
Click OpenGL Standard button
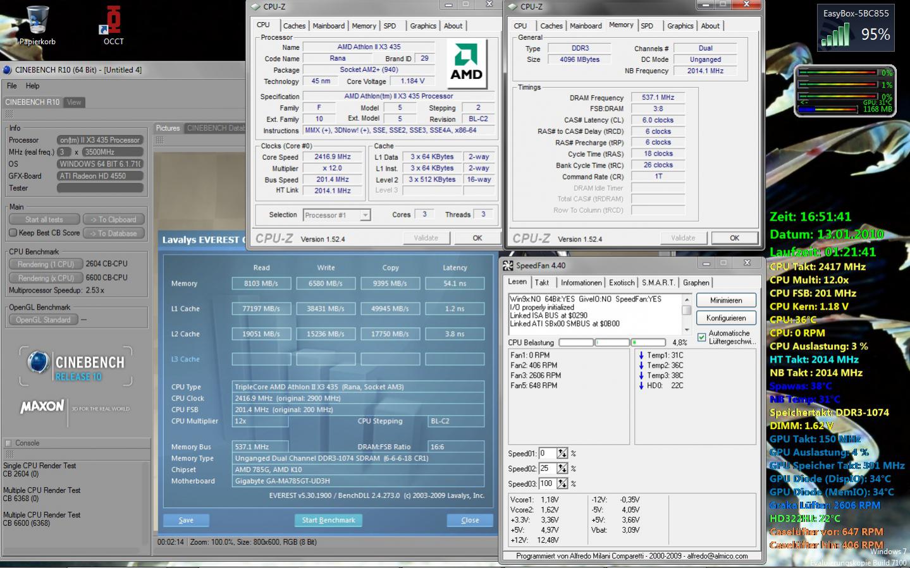point(43,320)
